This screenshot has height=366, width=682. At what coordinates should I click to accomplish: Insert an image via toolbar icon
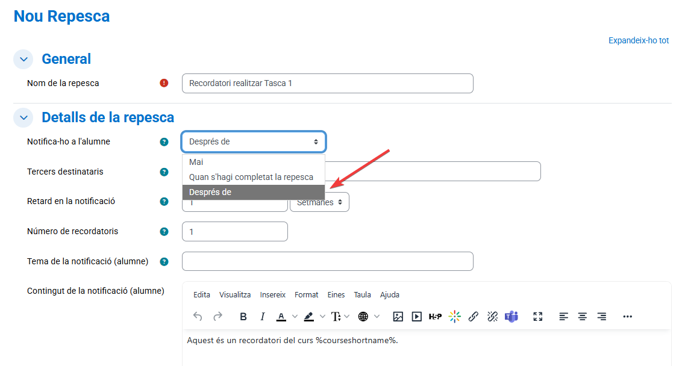(398, 317)
